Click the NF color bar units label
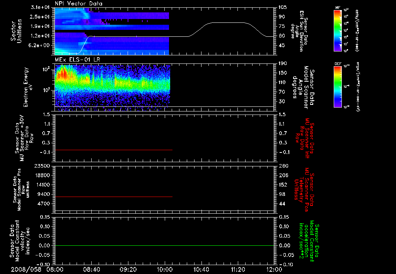Image resolution: width=396 pixels, height=274 pixels. click(357, 31)
